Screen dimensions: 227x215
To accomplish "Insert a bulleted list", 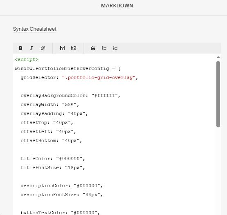I will [x=104, y=48].
